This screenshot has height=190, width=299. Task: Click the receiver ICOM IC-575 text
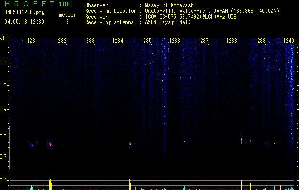[x=191, y=17]
